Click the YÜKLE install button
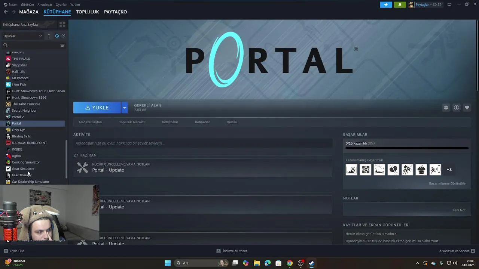The image size is (479, 269). point(97,108)
